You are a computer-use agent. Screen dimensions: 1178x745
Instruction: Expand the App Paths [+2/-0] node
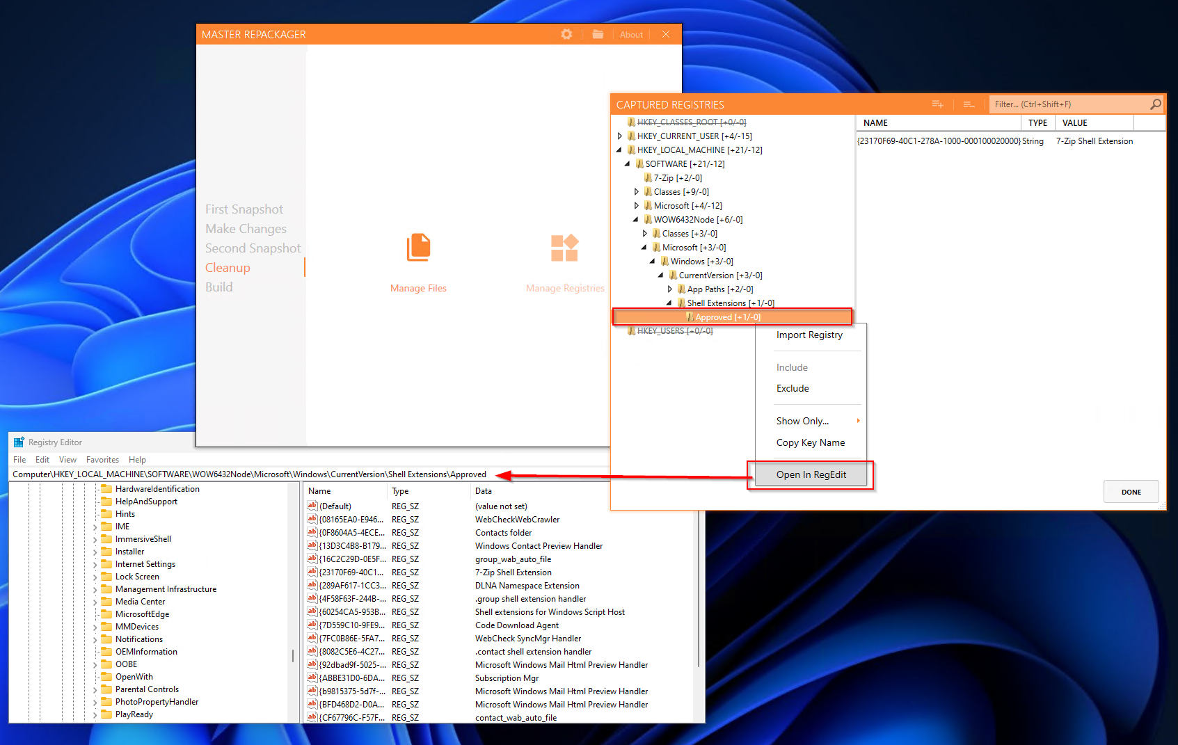[670, 289]
